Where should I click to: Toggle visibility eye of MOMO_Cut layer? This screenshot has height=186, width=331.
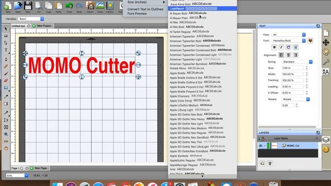click(261, 146)
